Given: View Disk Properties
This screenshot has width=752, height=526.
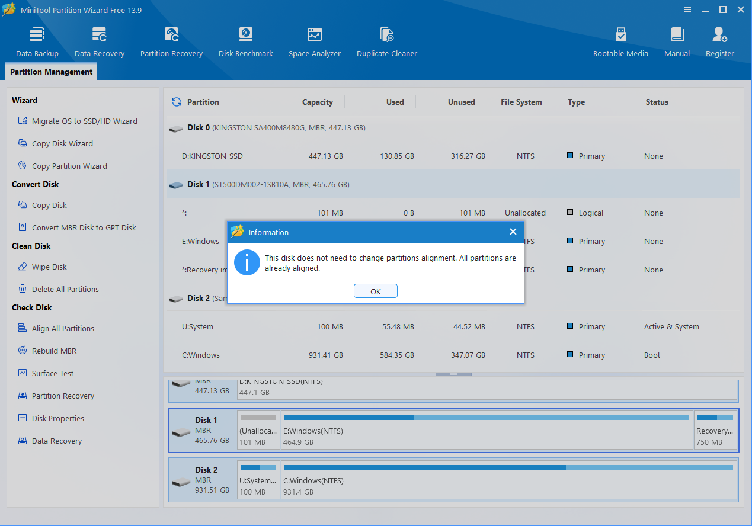Looking at the screenshot, I should pos(50,418).
